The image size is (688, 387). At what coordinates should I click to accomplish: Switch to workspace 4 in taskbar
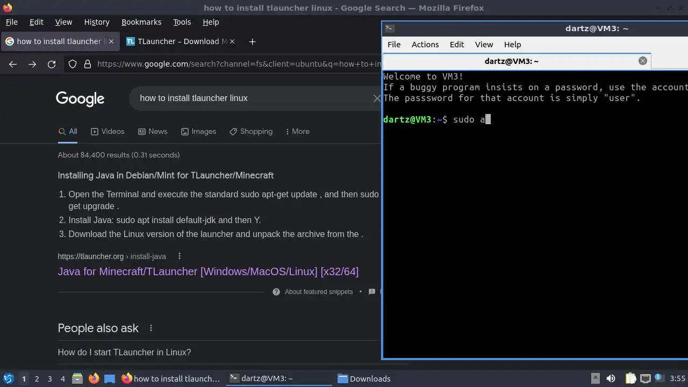(x=62, y=378)
